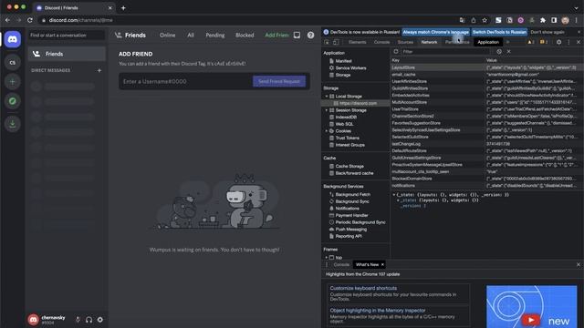Create DM plus icon beside Direct Messages
The image size is (584, 328).
pyautogui.click(x=99, y=70)
